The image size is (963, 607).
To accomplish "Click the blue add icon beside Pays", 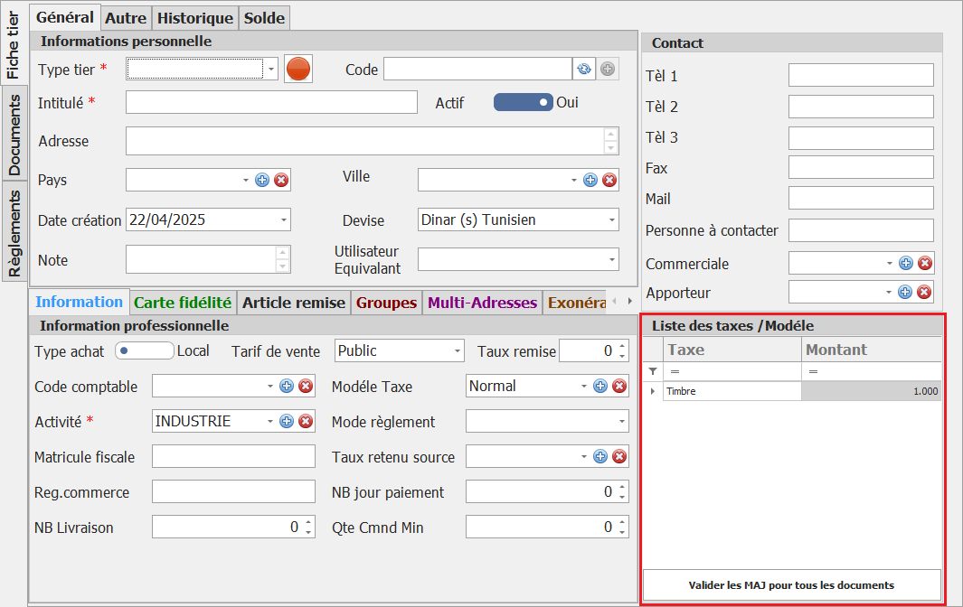I will point(262,180).
